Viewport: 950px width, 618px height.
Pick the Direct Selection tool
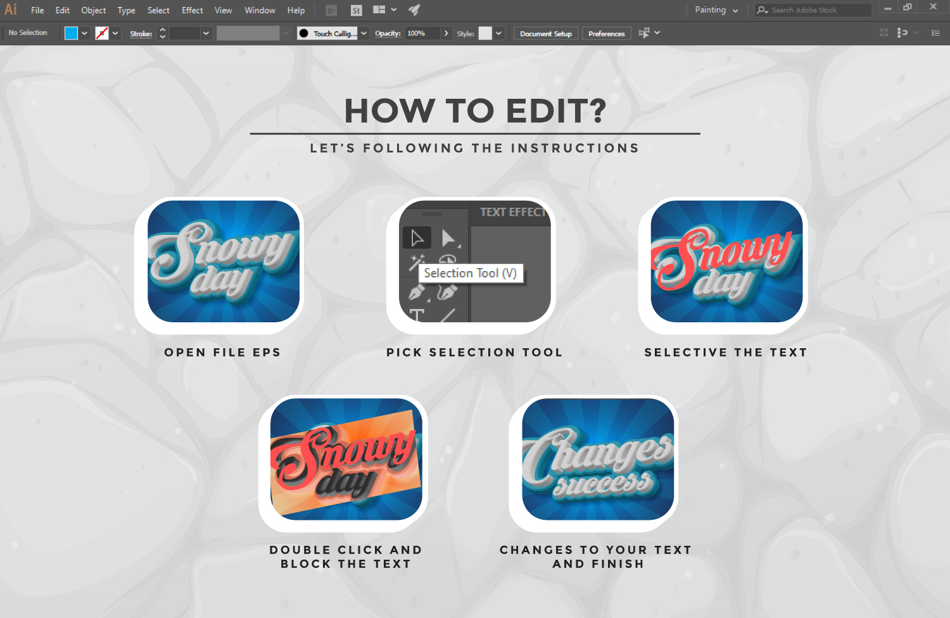[450, 237]
